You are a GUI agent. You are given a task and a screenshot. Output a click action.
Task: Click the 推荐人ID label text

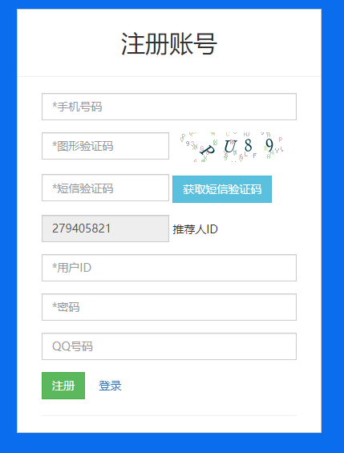pos(195,229)
